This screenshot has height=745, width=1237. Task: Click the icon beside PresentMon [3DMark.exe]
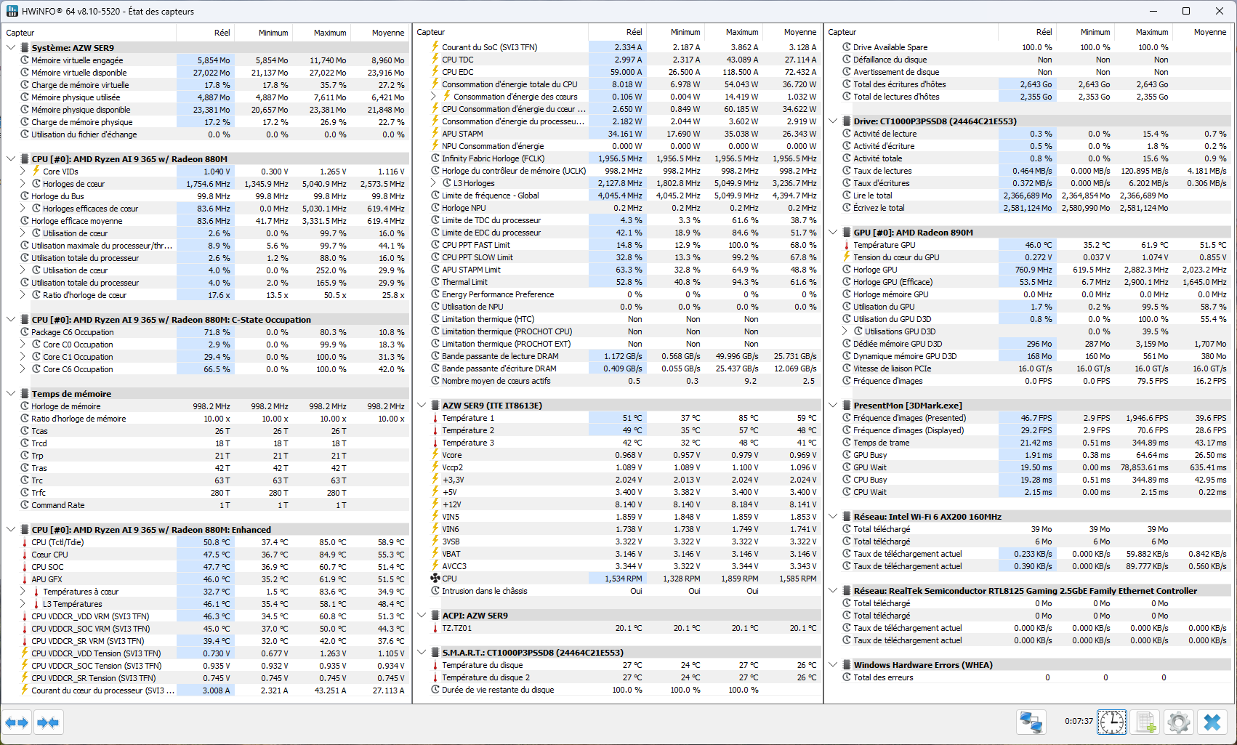[847, 406]
